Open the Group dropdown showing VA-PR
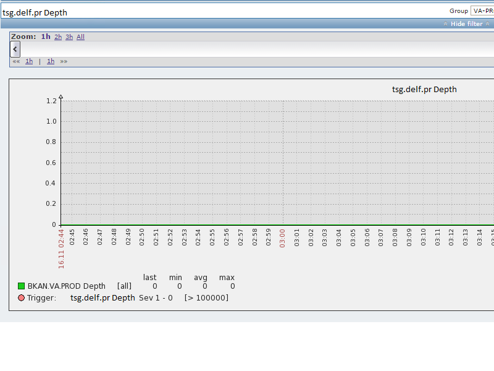The height and width of the screenshot is (371, 494). [x=482, y=11]
